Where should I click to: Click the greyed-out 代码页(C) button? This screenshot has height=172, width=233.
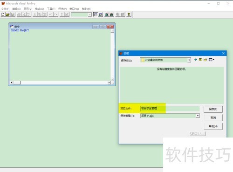(x=197, y=134)
